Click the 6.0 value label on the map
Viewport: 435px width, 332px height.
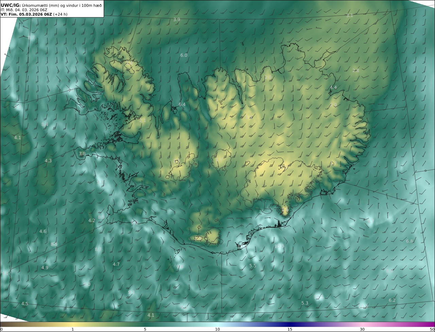[x=184, y=55]
